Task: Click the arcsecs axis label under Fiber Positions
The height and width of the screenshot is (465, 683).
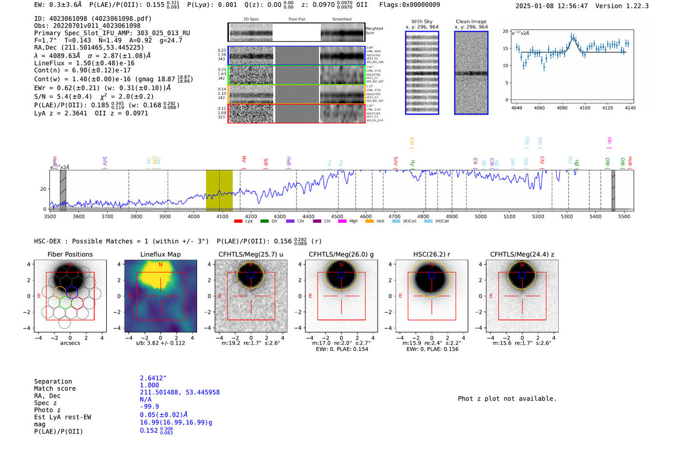Action: (x=70, y=343)
